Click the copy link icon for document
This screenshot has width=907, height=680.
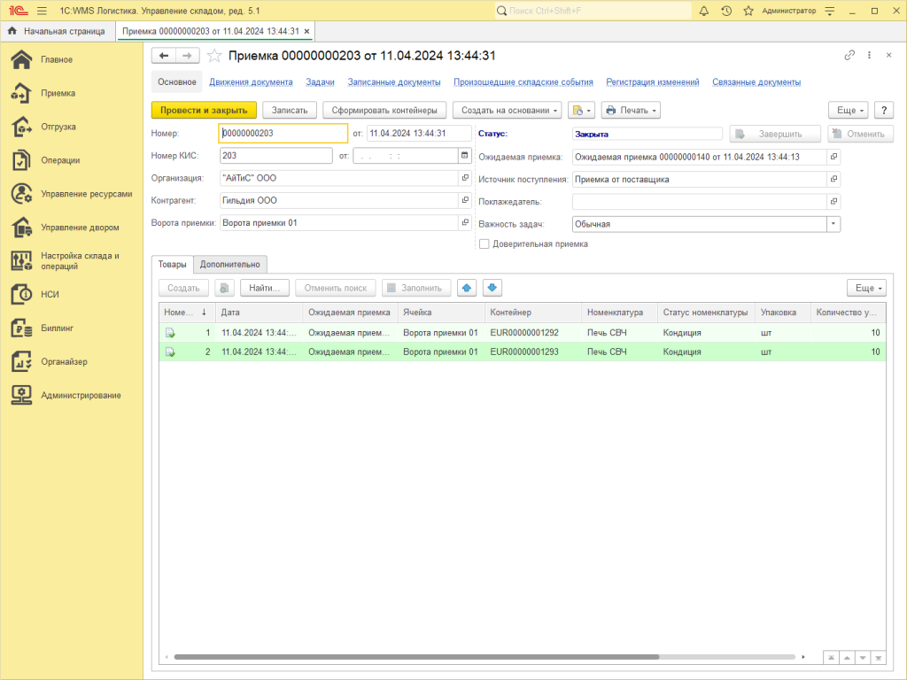[849, 55]
